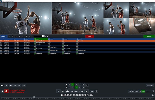Switch to events tab 2
Image resolution: width=155 pixels, height=100 pixels.
point(9,36)
